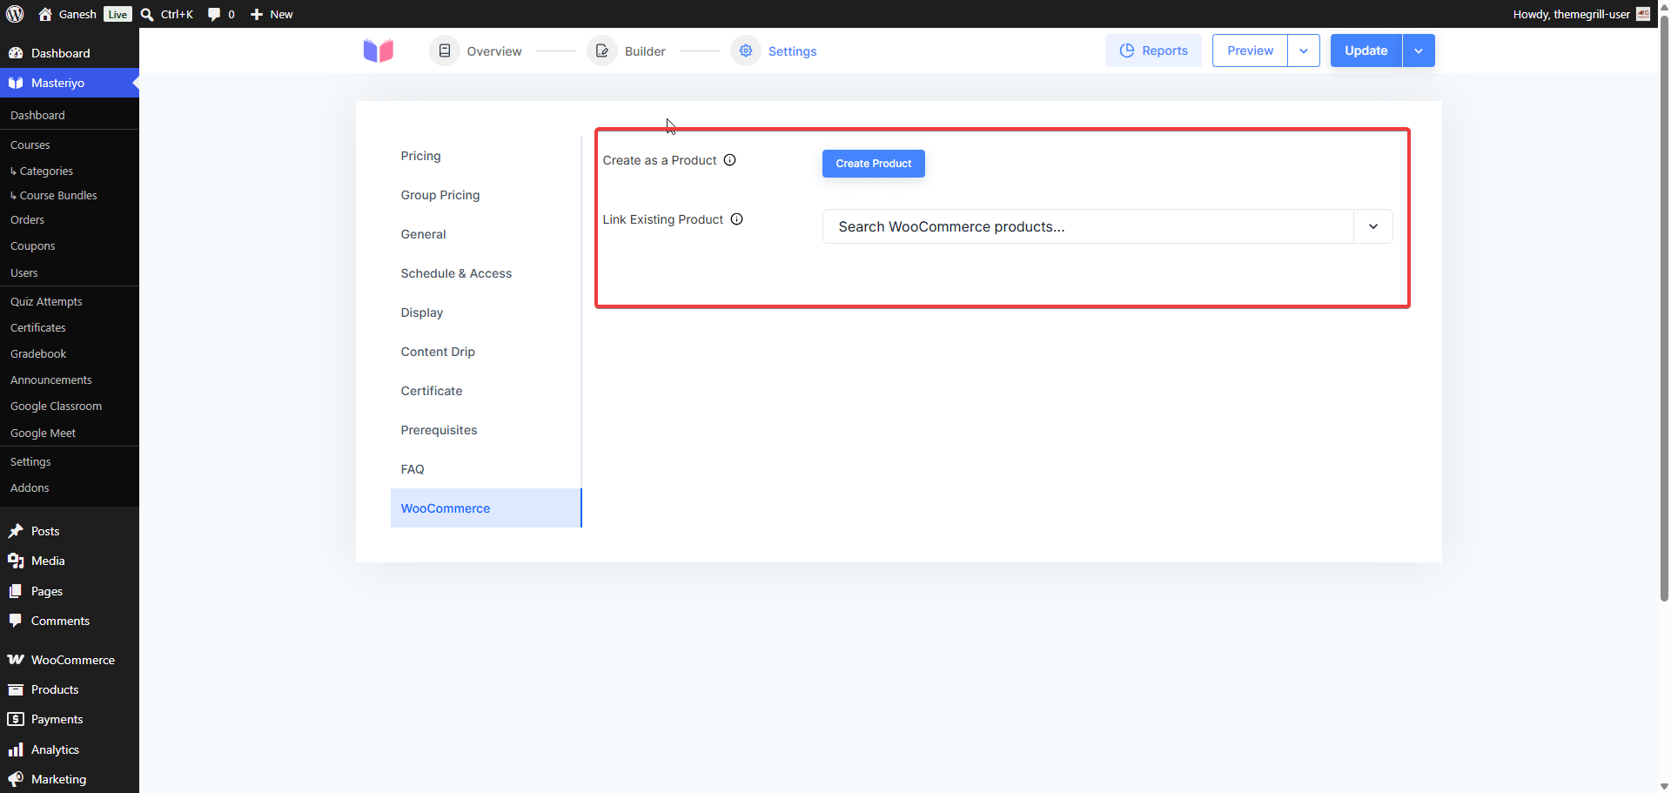The image size is (1671, 793).
Task: Click the info icon beside Link Existing Product
Action: (x=737, y=219)
